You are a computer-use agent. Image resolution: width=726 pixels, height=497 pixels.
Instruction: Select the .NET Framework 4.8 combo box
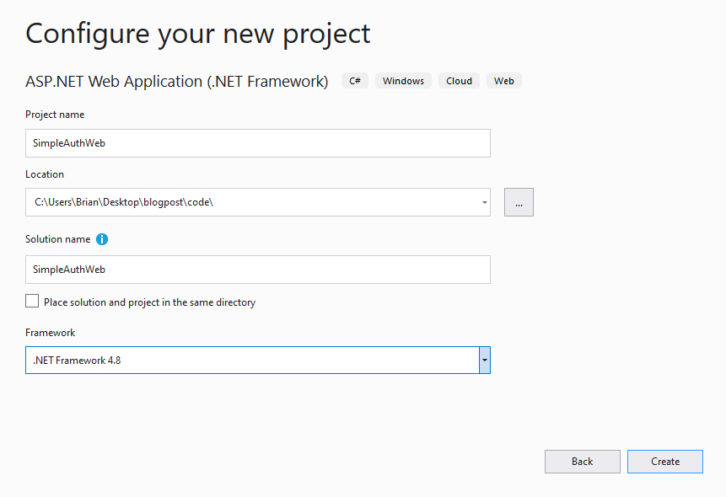(258, 360)
